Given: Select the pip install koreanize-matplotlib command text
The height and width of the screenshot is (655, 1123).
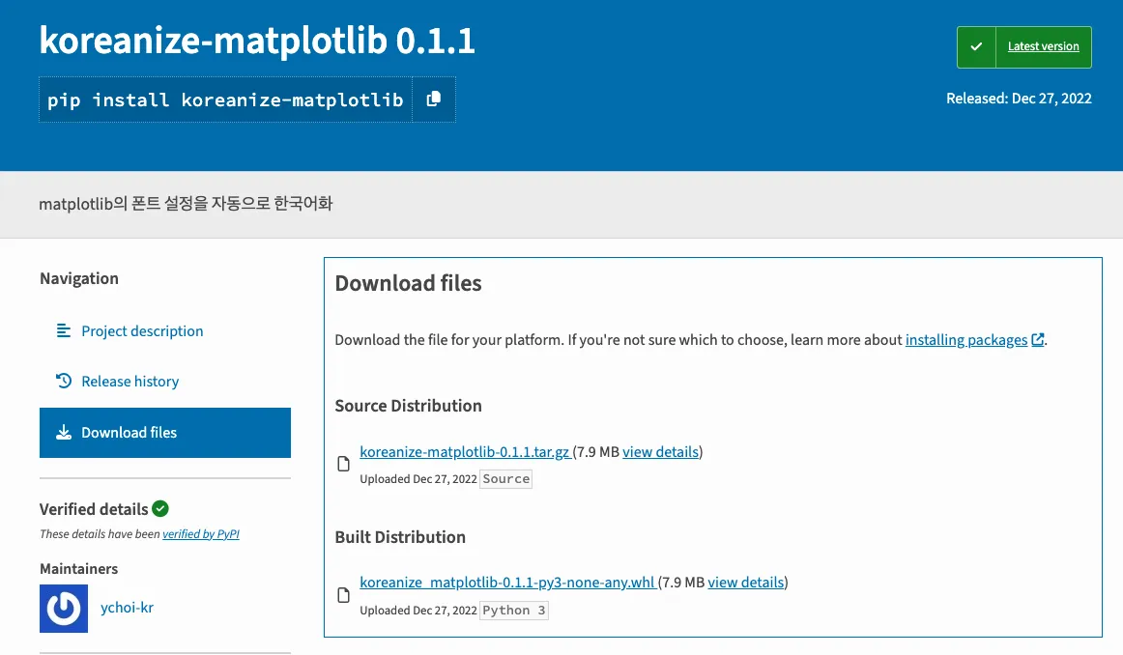Looking at the screenshot, I should [x=225, y=100].
